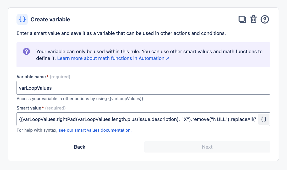Open Learn more about math functions link
The image size is (287, 170).
point(111,58)
